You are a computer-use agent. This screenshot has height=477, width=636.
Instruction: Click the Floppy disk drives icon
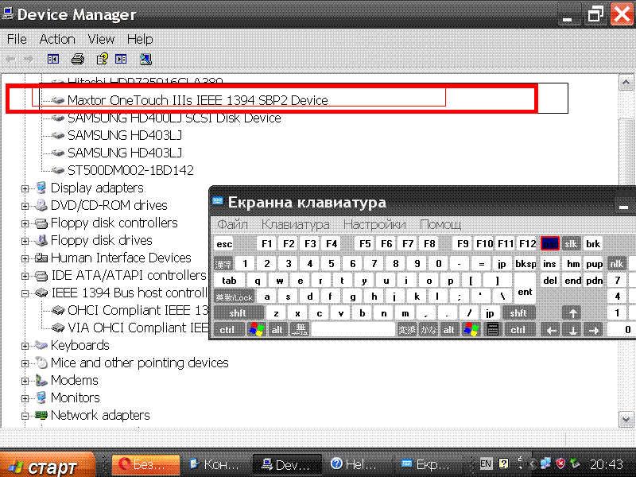pos(41,241)
